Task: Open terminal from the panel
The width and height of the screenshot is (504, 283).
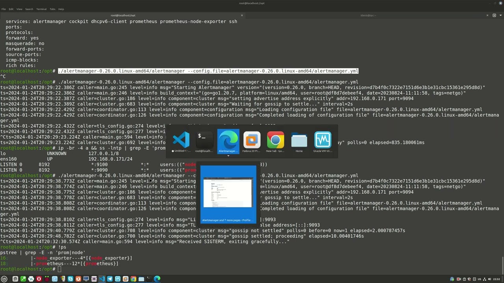Action: 149,279
